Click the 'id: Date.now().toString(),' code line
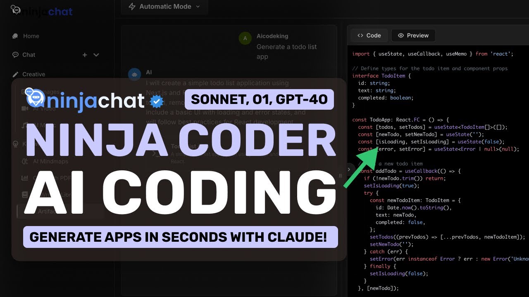 point(413,208)
